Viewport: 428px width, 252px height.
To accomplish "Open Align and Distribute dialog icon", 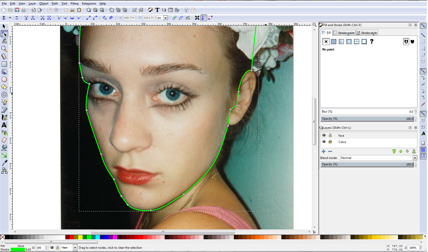I will (x=177, y=10).
